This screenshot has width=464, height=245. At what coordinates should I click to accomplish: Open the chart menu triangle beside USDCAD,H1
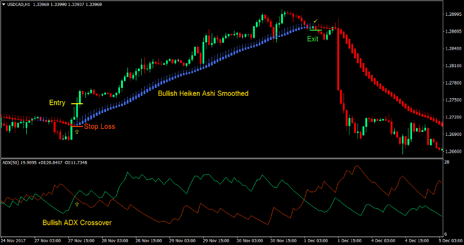pyautogui.click(x=4, y=4)
